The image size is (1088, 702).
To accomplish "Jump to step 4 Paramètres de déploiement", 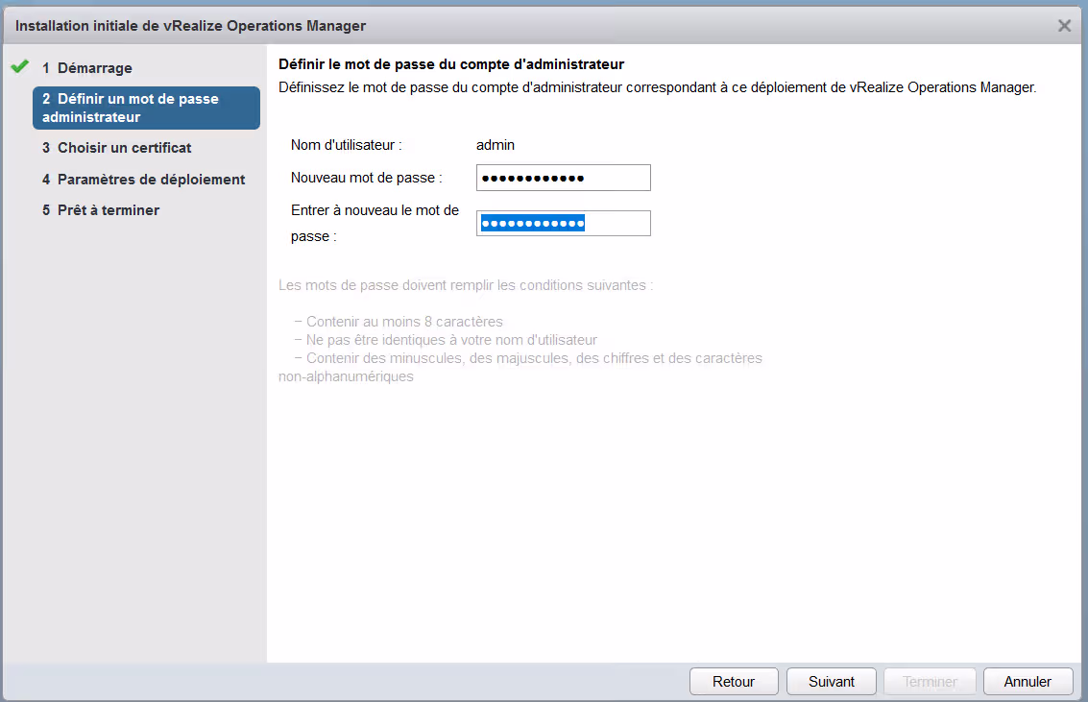I will click(x=151, y=180).
